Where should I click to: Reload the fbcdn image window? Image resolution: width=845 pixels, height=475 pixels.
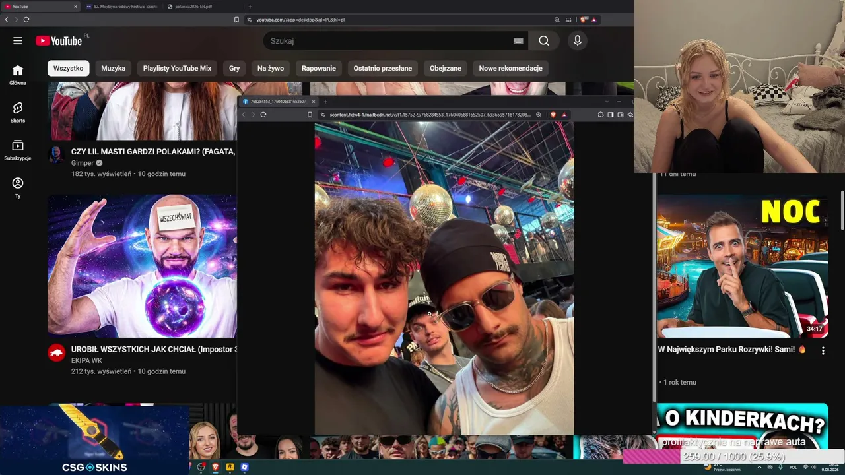(x=263, y=115)
